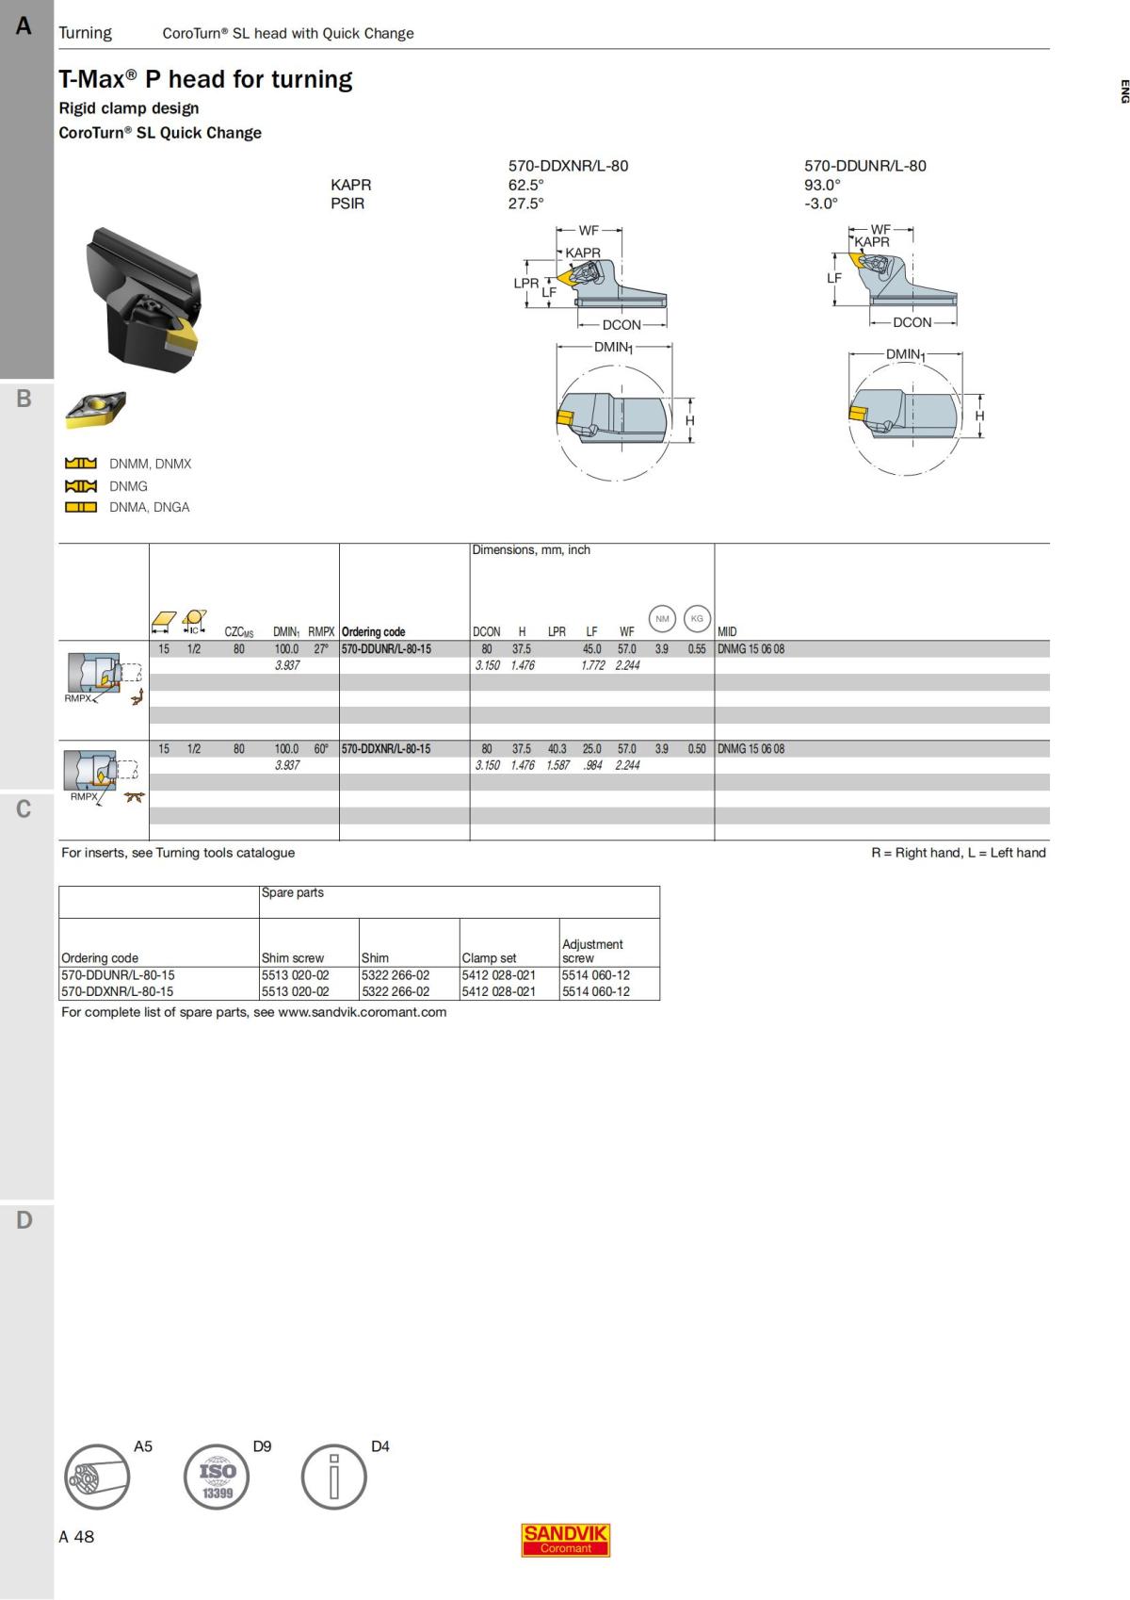The image size is (1130, 1600).
Task: Click the 40.3 LPR value
Action: coord(557,749)
